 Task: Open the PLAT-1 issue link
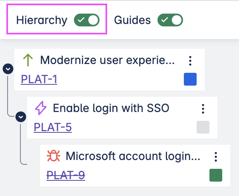(39, 79)
